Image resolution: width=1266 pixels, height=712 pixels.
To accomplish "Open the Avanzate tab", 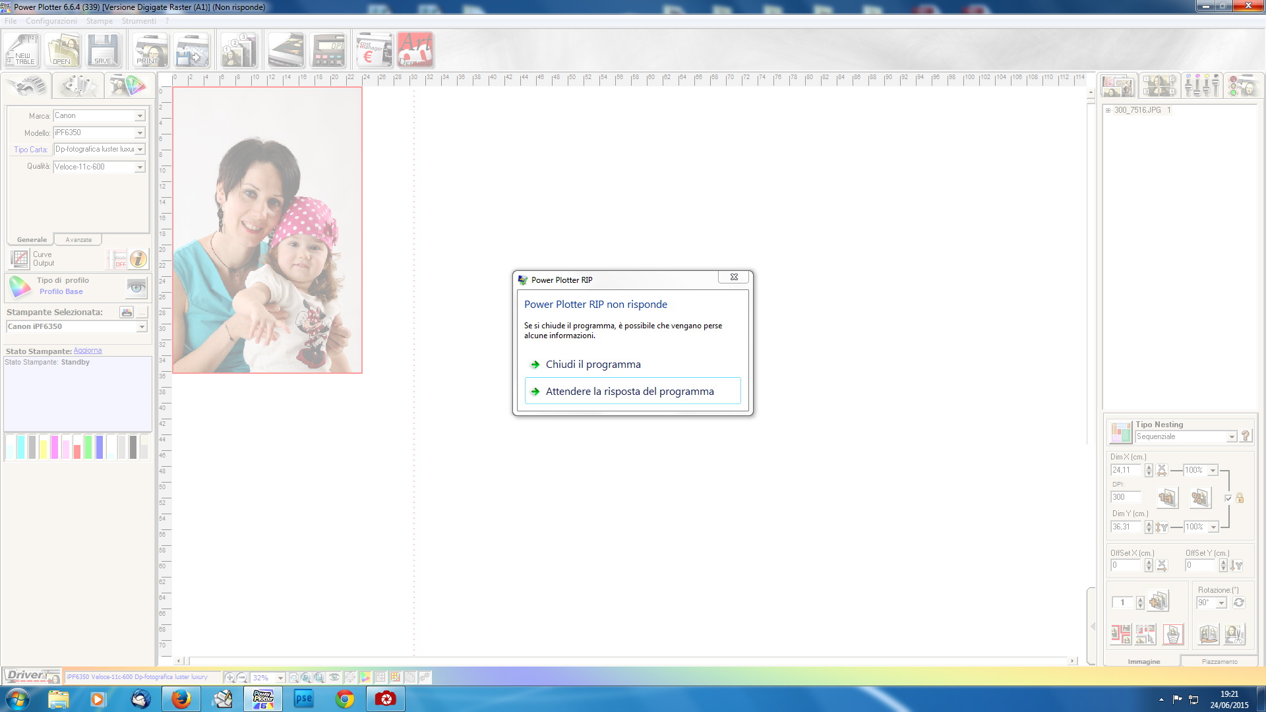I will (x=78, y=239).
